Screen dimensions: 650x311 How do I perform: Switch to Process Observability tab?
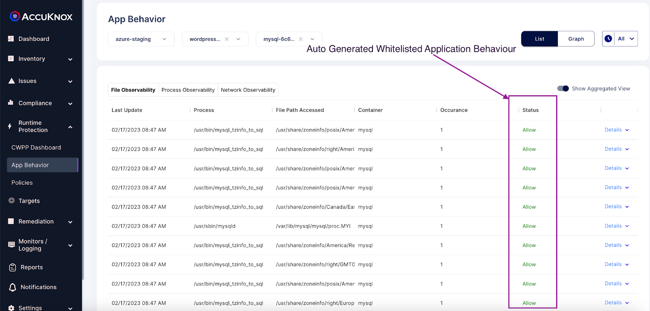(x=188, y=90)
